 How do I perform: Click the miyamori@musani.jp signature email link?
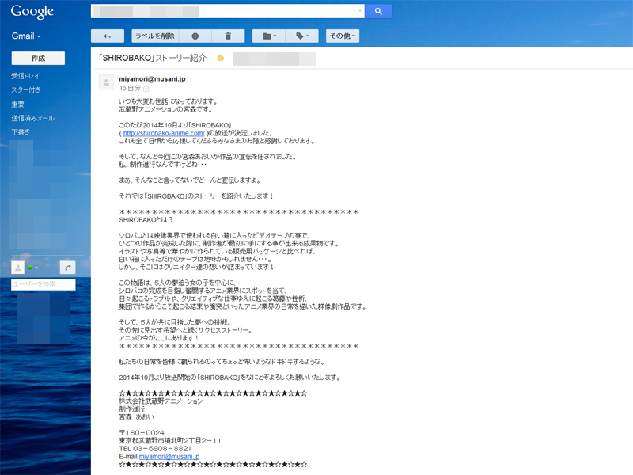[x=169, y=457]
